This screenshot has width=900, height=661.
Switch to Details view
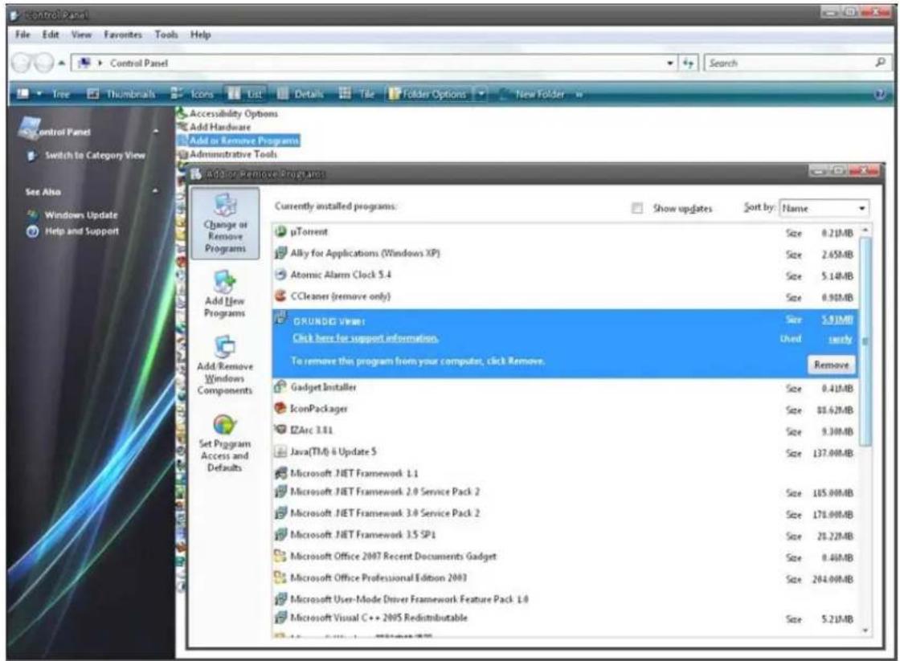(301, 94)
